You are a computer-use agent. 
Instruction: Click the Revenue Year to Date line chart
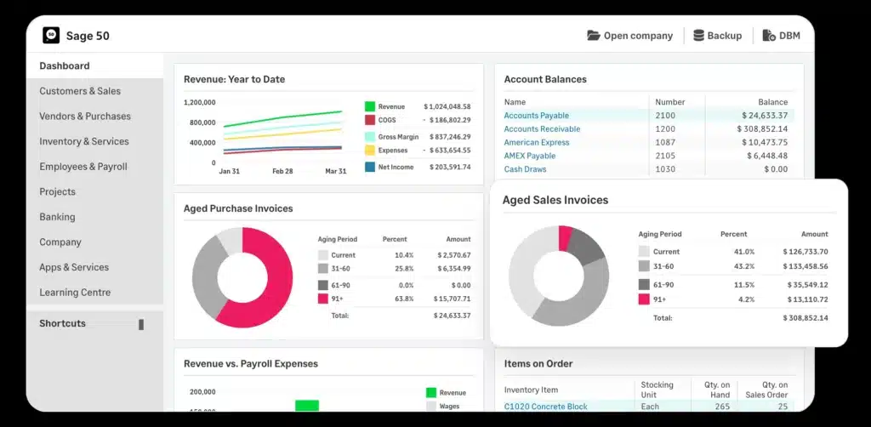point(282,132)
